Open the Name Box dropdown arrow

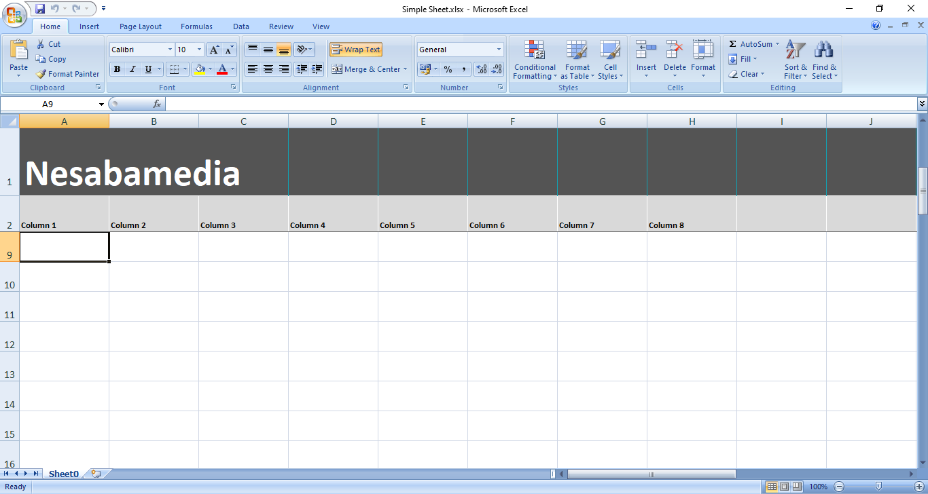(101, 104)
